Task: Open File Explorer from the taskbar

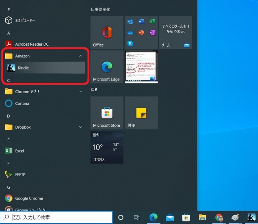Action: pos(202,217)
